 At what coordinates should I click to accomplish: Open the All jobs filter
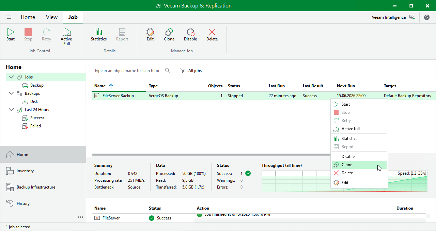pos(191,71)
